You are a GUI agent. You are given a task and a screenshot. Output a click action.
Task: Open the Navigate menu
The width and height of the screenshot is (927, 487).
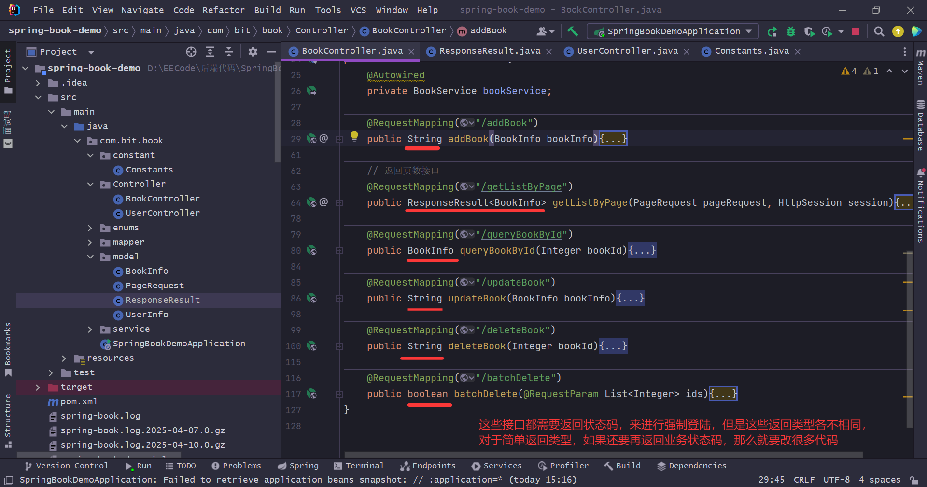142,10
